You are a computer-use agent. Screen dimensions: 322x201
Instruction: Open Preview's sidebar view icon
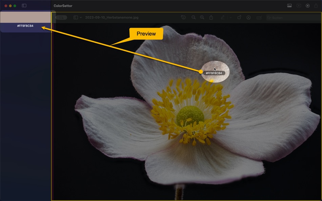tap(76, 18)
